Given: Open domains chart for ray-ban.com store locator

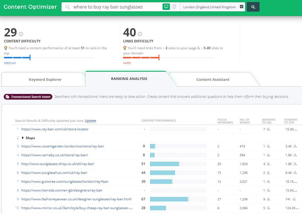Looking at the screenshot, I should 269,129.
